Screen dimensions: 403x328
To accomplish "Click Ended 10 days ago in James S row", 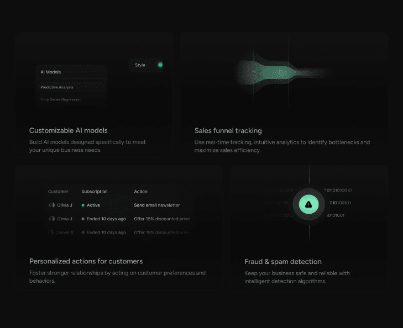I will 106,232.
